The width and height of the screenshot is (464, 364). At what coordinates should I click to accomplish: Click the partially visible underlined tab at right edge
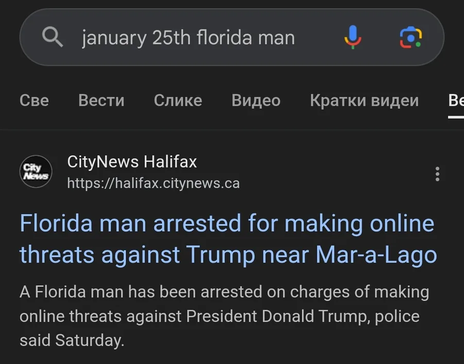click(x=456, y=100)
